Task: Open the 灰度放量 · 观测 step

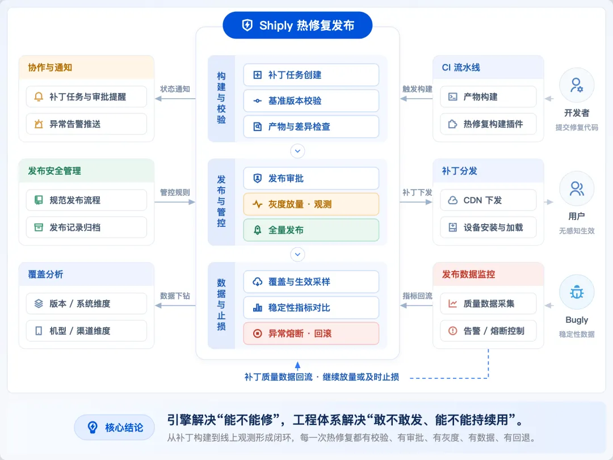Action: click(311, 204)
